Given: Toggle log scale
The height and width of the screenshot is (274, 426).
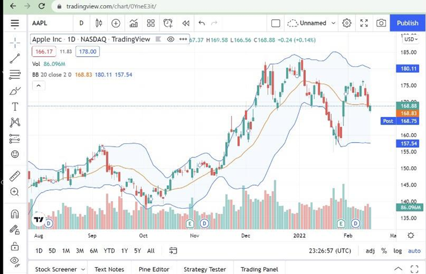Looking at the screenshot, I should click(x=397, y=250).
